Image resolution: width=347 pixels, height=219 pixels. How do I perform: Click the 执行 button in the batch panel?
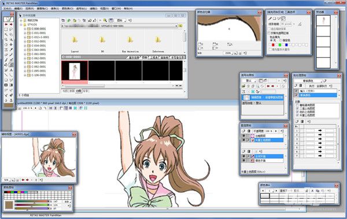pos(312,86)
